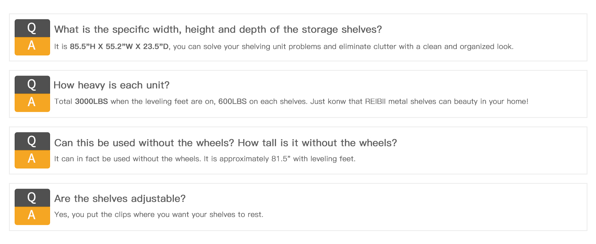This screenshot has width=596, height=244.
Task: Select the "Can this be used without the wheels?" question
Action: (x=145, y=143)
